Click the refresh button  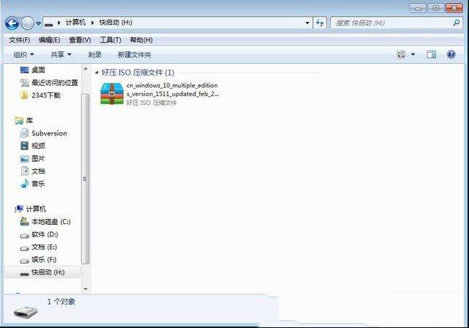tap(320, 23)
